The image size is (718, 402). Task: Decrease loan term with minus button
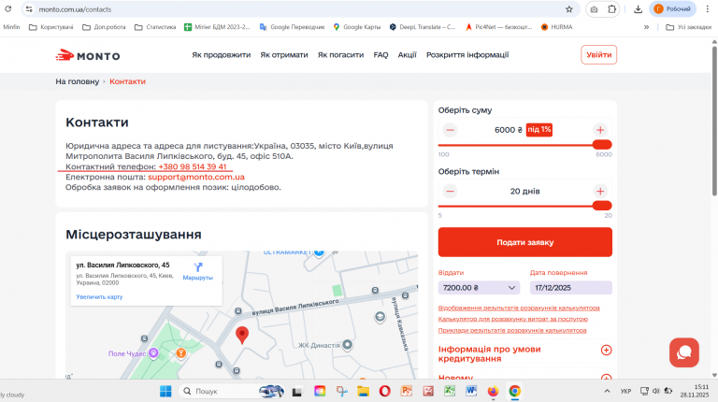[450, 191]
